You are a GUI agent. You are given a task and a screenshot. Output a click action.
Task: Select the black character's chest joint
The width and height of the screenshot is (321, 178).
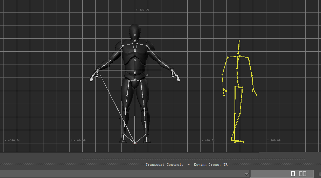click(x=135, y=51)
